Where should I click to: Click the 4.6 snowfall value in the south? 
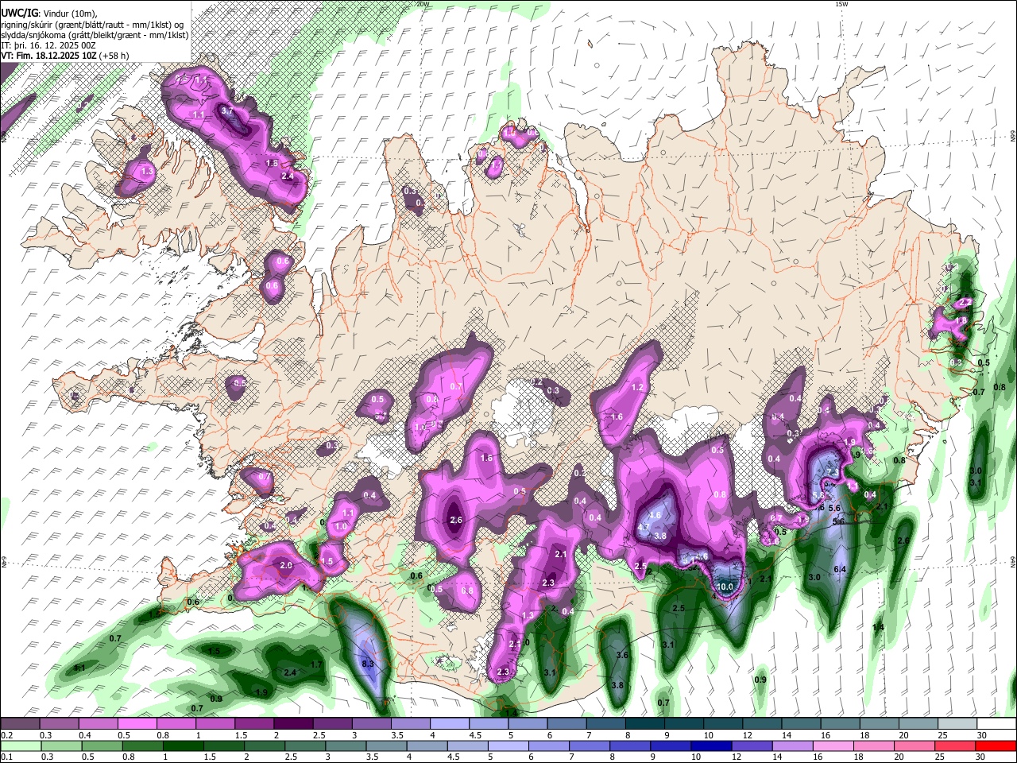tap(655, 515)
